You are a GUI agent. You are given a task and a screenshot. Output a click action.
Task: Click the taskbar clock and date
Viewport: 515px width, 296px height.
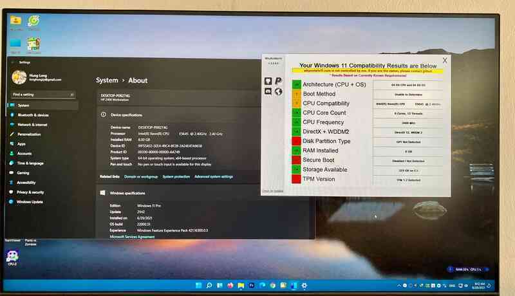pos(479,286)
